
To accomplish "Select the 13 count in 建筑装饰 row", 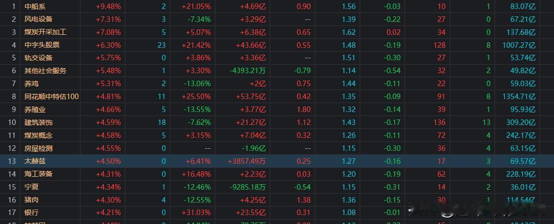I will (x=487, y=122).
